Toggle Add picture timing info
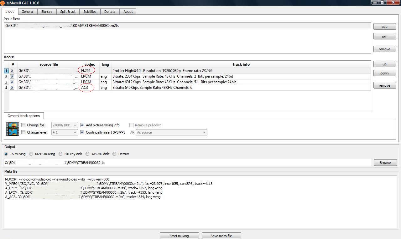Image resolution: width=401 pixels, height=239 pixels. 82,125
